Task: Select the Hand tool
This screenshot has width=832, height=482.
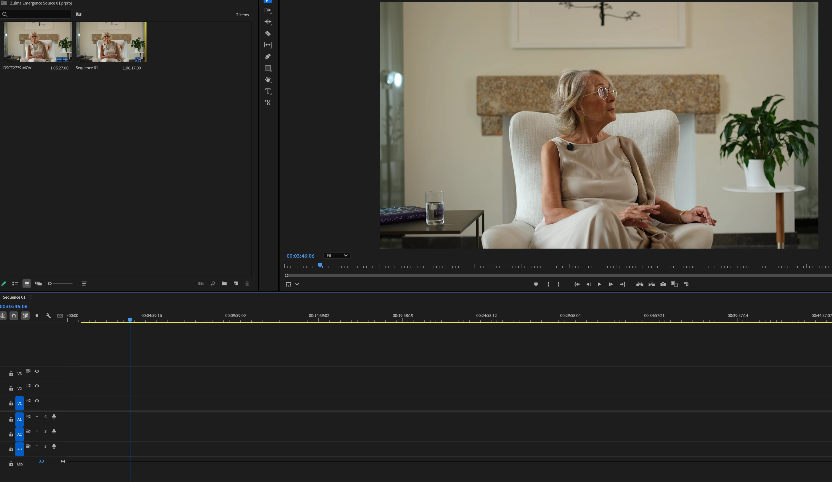Action: [268, 80]
